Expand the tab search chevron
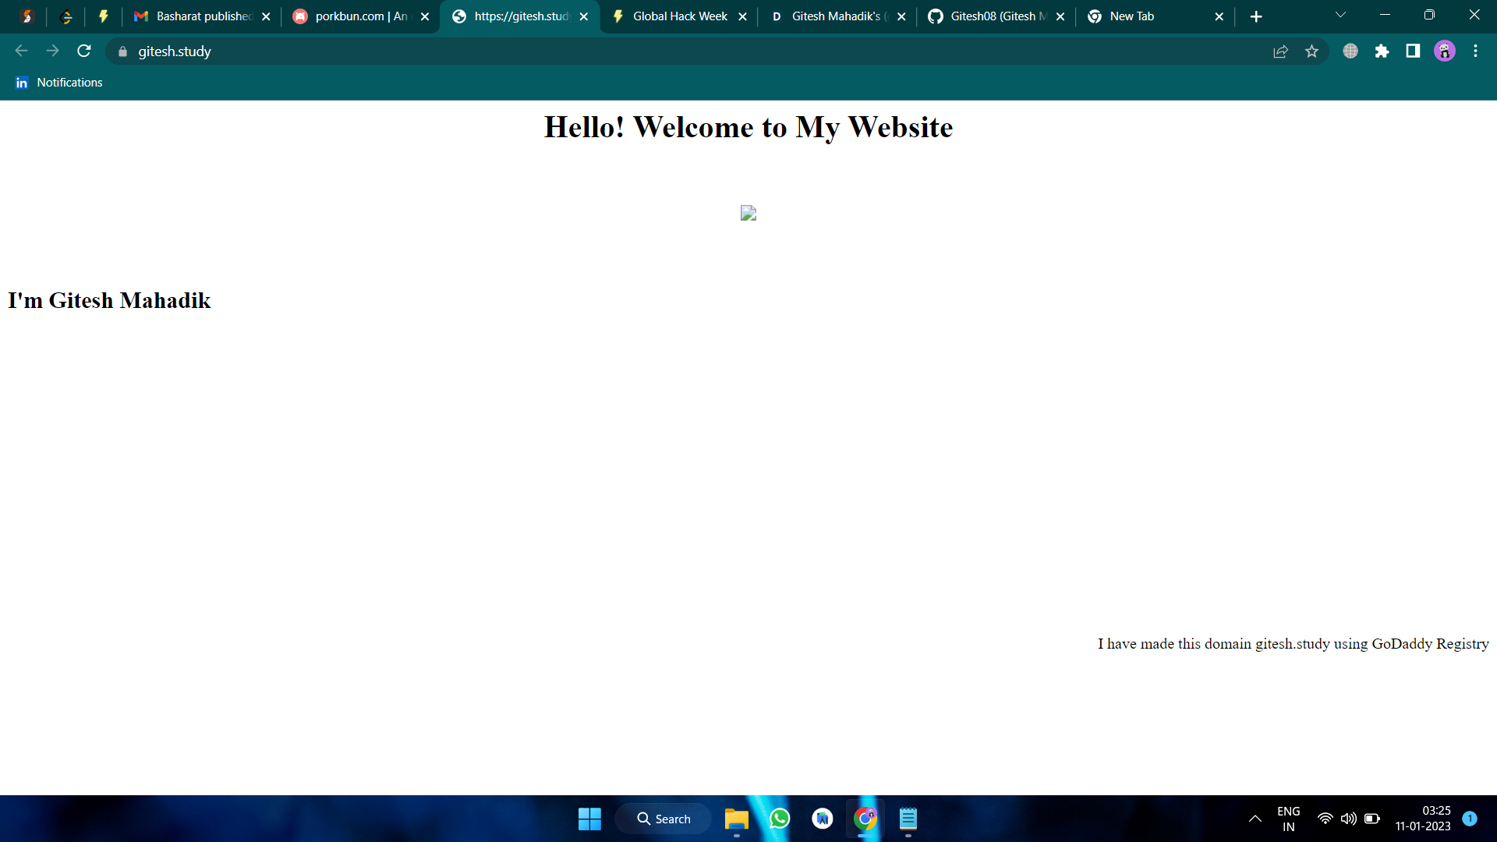The image size is (1497, 842). click(1340, 16)
